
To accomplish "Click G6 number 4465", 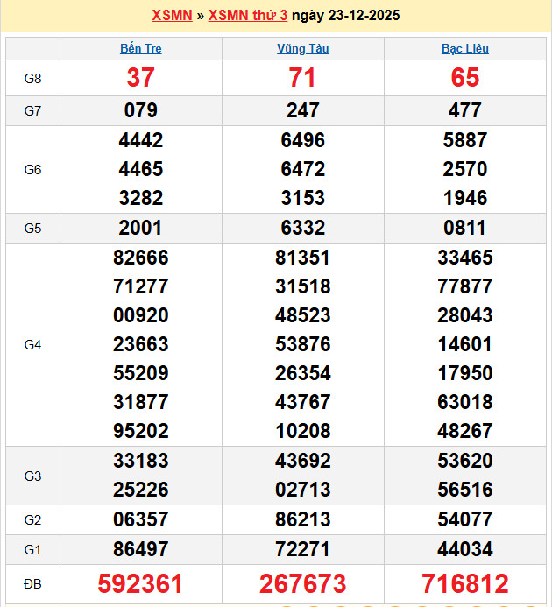I will (140, 169).
